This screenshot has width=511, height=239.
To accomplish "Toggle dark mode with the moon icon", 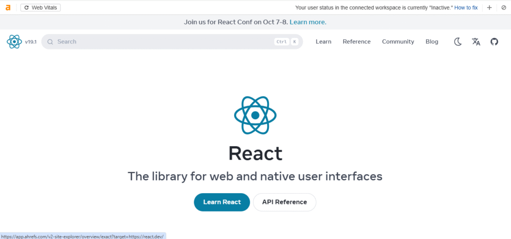I will (x=458, y=42).
